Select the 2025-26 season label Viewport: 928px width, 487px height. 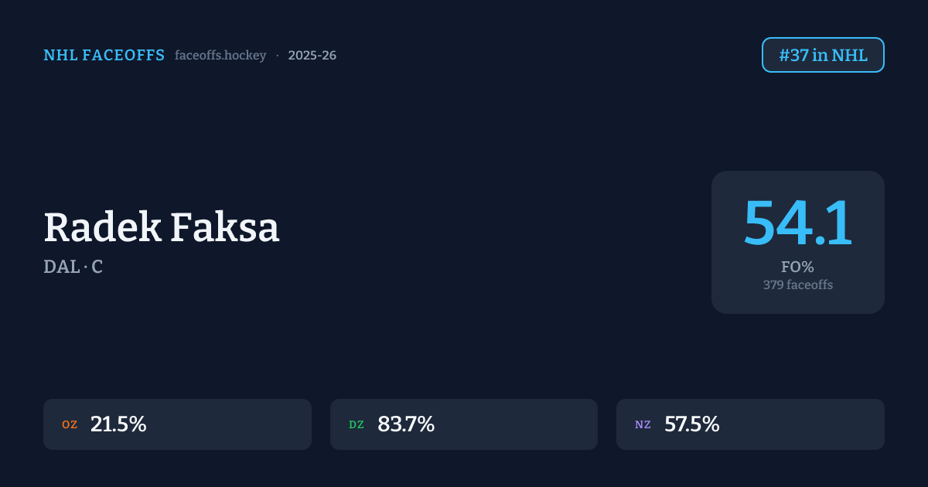(x=312, y=56)
